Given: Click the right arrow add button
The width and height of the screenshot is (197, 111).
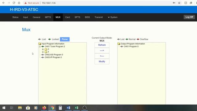Looking at the screenshot, I should (x=102, y=51).
